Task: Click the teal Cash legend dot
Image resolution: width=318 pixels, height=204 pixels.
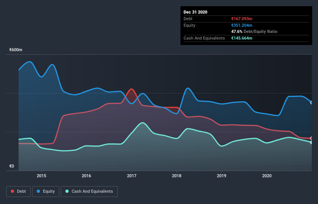Action: 67,191
